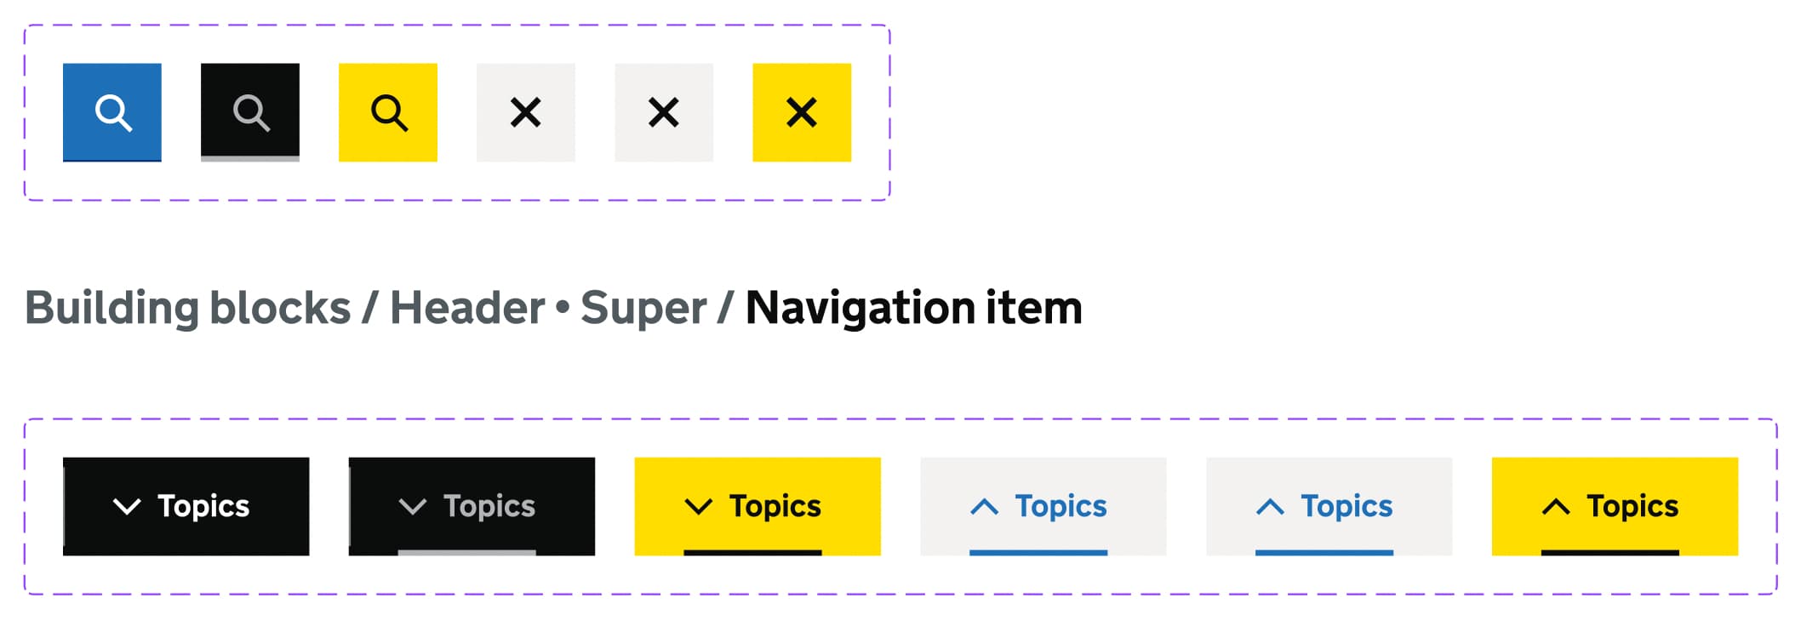Toggle open the second black Topics item
1801x626 pixels.
472,506
